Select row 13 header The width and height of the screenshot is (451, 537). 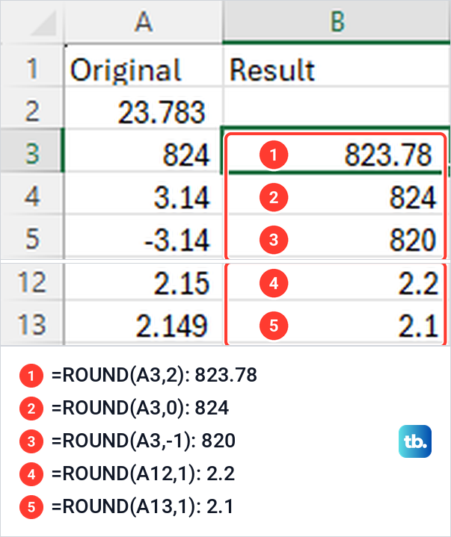32,323
